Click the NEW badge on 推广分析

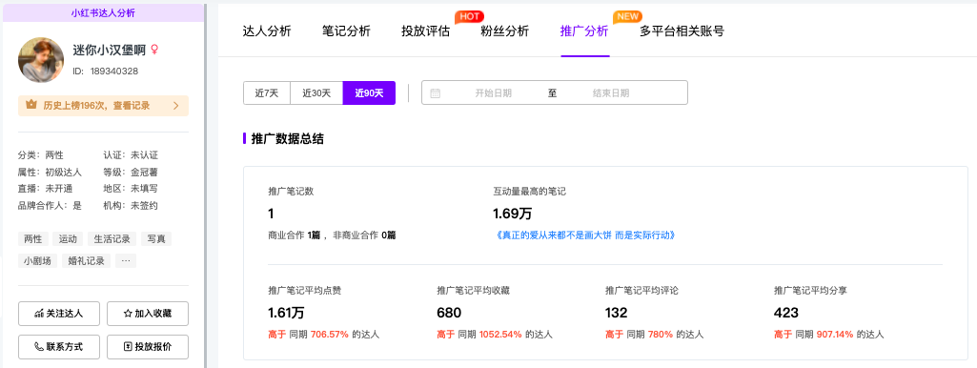[627, 16]
